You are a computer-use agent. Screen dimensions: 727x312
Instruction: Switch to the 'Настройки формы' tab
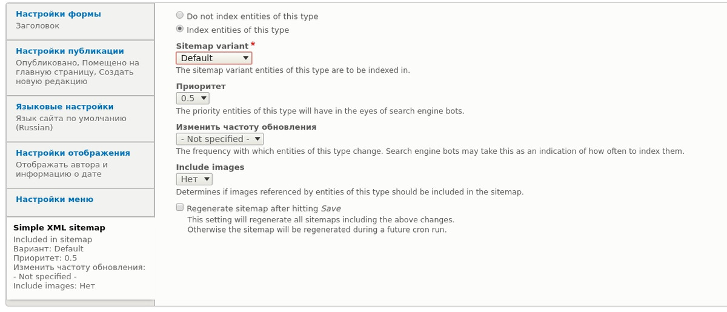(58, 14)
